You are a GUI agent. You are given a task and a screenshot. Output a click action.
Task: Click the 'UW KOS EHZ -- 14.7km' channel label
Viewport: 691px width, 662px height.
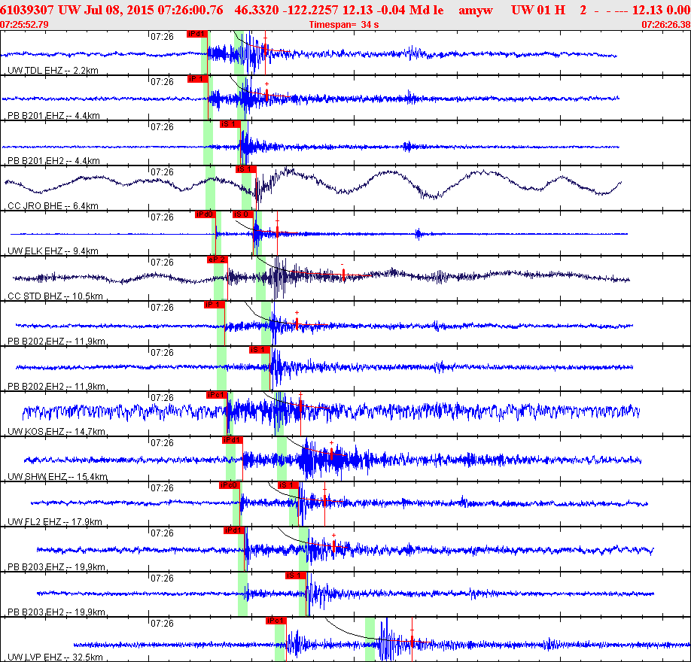click(56, 432)
